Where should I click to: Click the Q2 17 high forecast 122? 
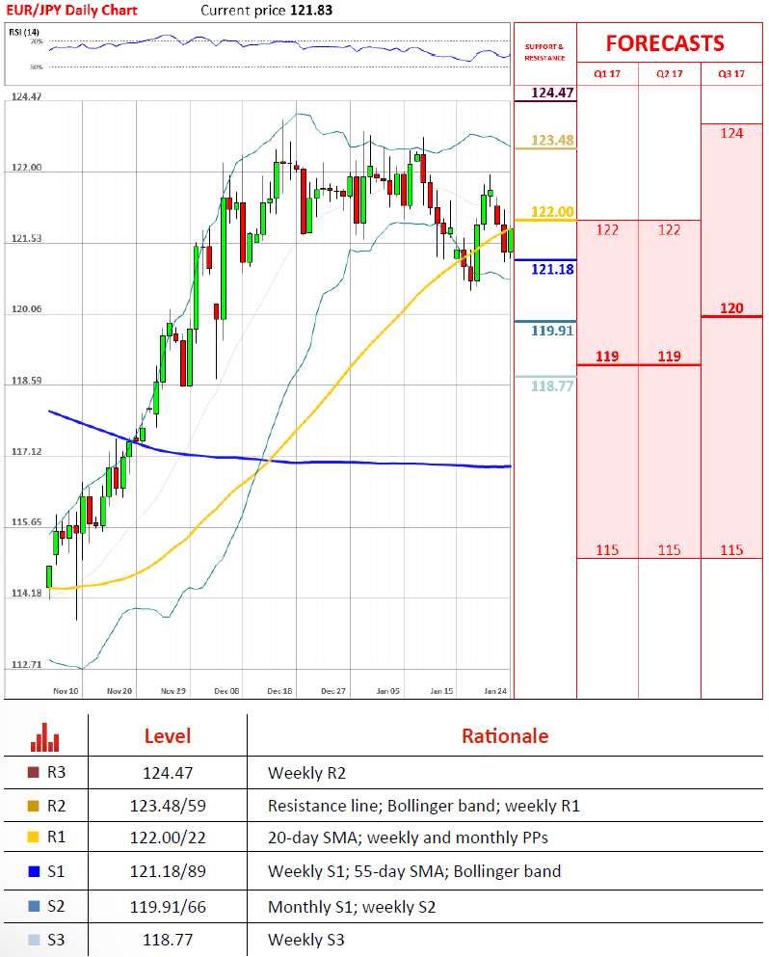(x=670, y=230)
